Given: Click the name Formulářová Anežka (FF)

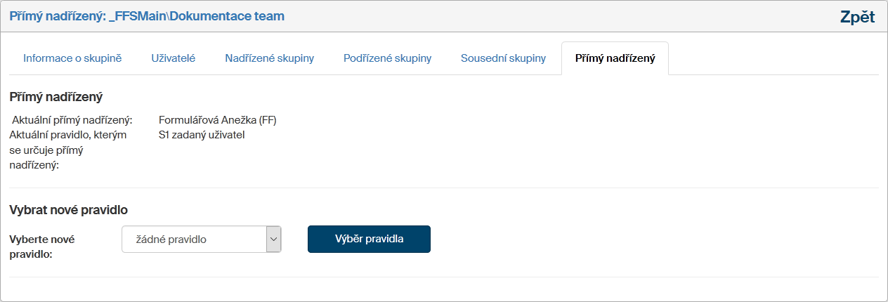Looking at the screenshot, I should pyautogui.click(x=218, y=120).
